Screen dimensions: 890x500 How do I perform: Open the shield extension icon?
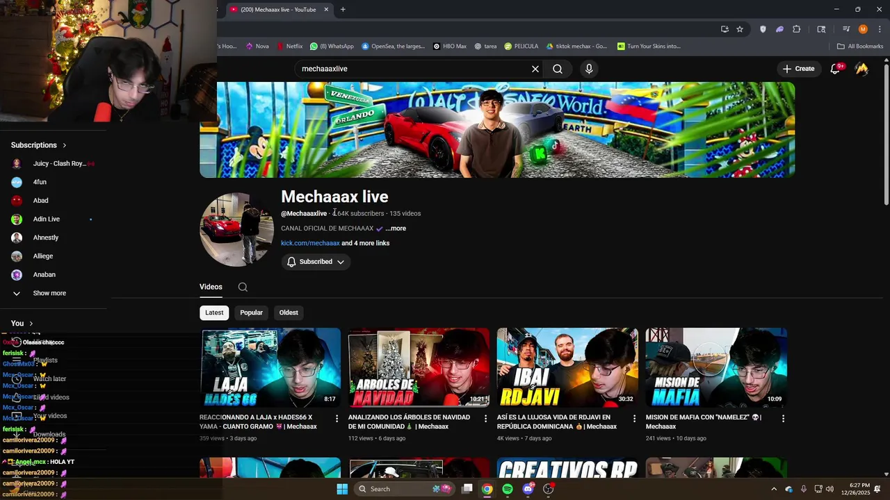(x=763, y=29)
